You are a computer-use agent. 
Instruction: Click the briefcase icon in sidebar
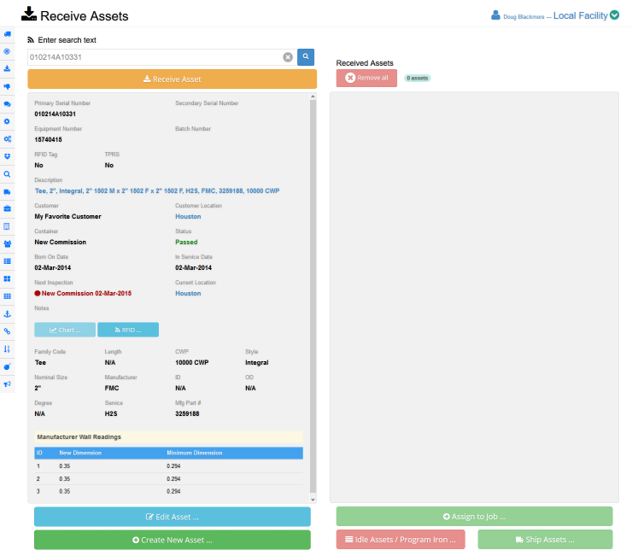[x=8, y=208]
